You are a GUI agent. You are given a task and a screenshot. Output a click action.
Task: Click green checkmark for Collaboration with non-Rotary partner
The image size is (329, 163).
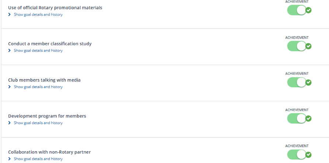(x=309, y=154)
